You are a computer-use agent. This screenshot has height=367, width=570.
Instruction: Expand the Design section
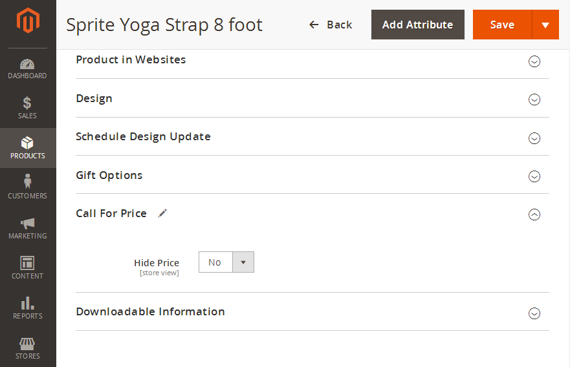pos(534,100)
